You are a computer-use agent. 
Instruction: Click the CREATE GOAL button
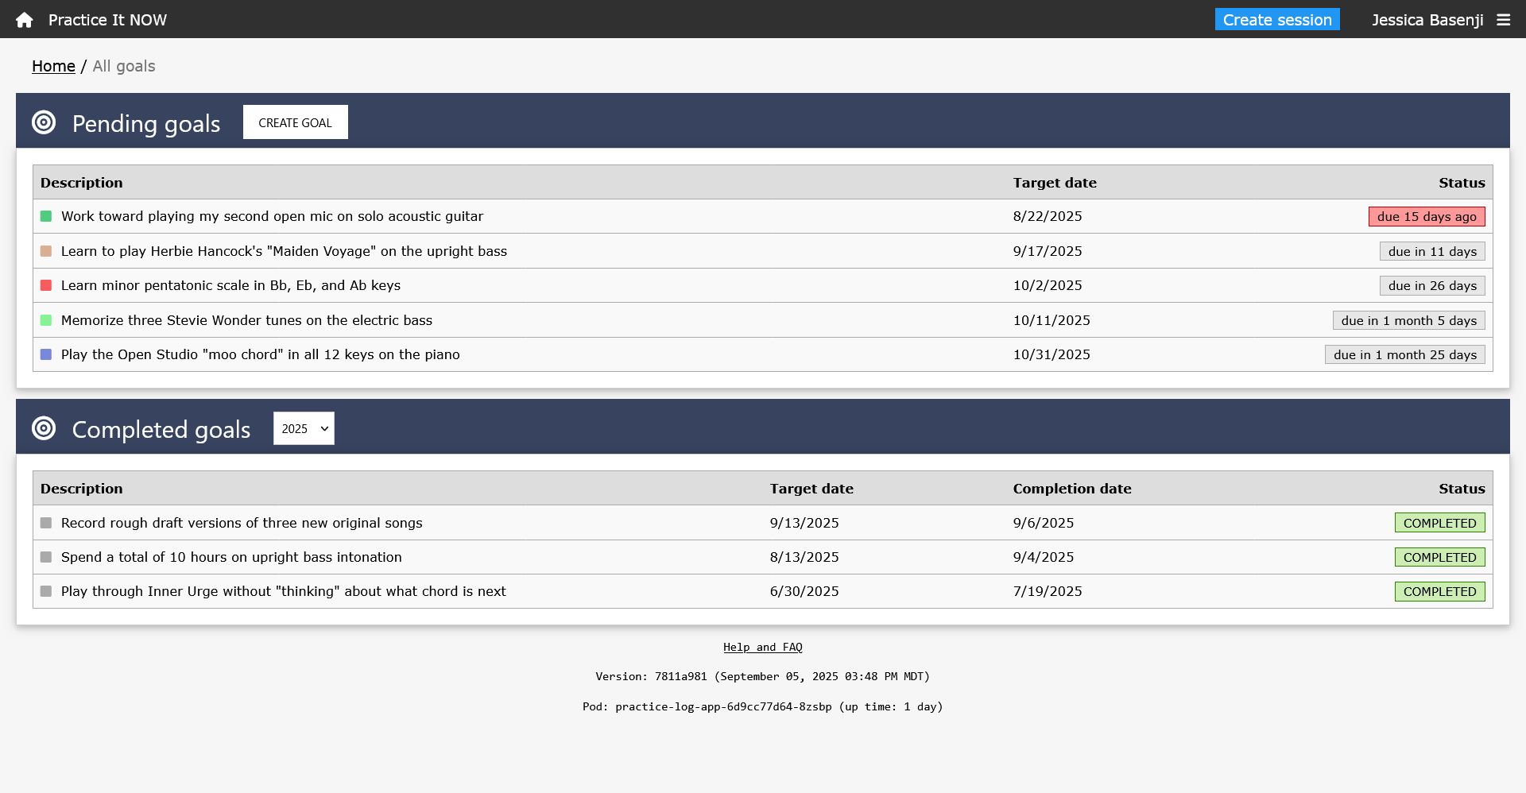295,122
